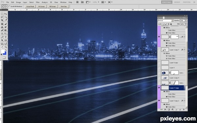
Task: Click the delete layer trash icon
Action: pyautogui.click(x=184, y=110)
